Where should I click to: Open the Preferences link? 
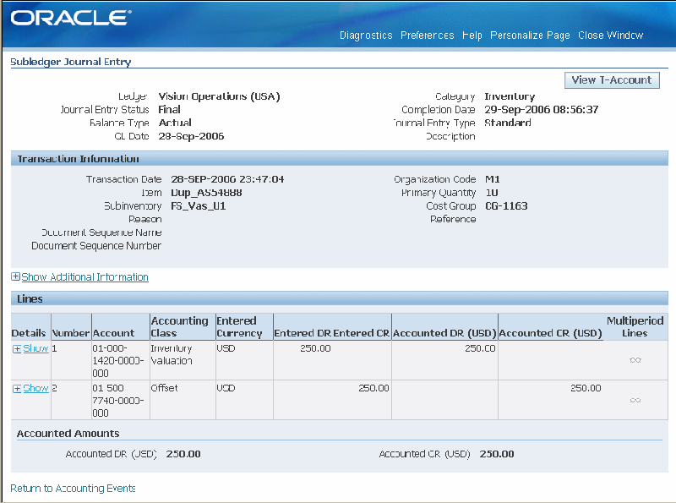(x=428, y=36)
